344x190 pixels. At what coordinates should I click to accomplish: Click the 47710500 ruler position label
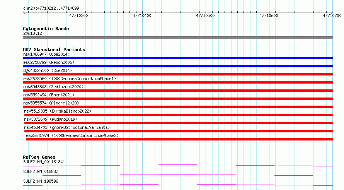coord(205,15)
